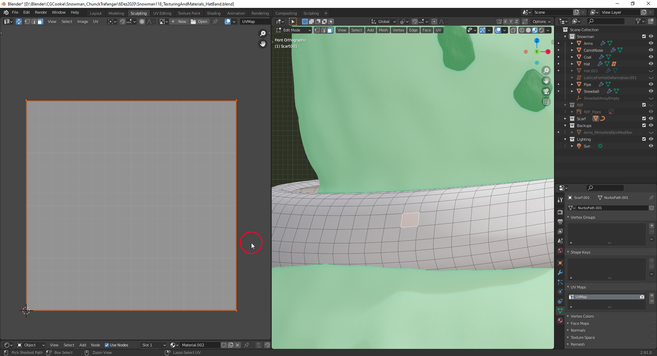
Task: Uncheck the Lighting collection checkbox
Action: point(644,139)
